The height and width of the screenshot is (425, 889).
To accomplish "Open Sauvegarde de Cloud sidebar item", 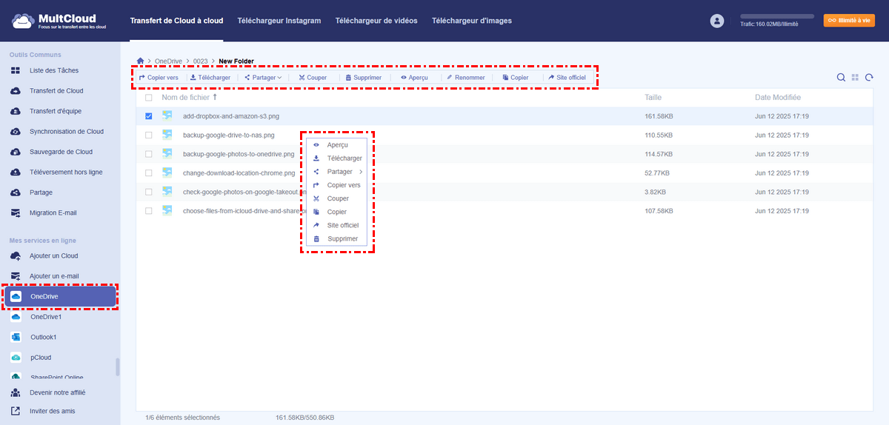I will (x=59, y=152).
